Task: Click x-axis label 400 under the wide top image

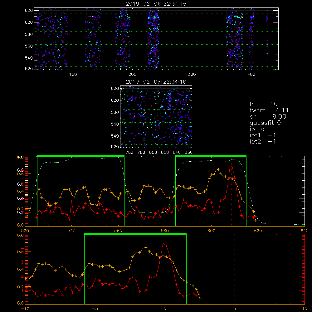Action: point(251,75)
